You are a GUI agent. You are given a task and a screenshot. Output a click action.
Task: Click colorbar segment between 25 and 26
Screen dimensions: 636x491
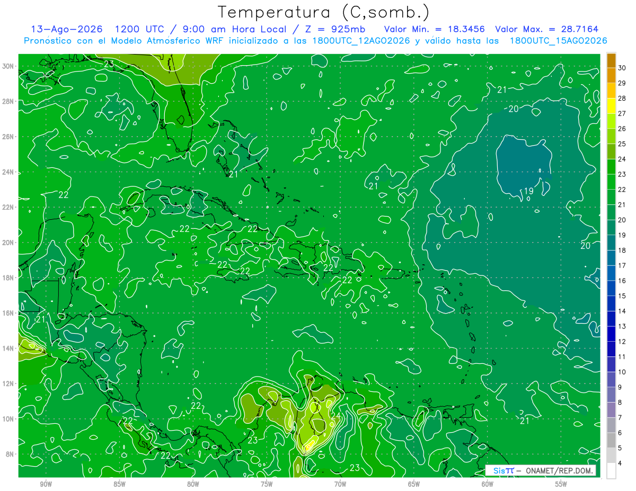[611, 136]
